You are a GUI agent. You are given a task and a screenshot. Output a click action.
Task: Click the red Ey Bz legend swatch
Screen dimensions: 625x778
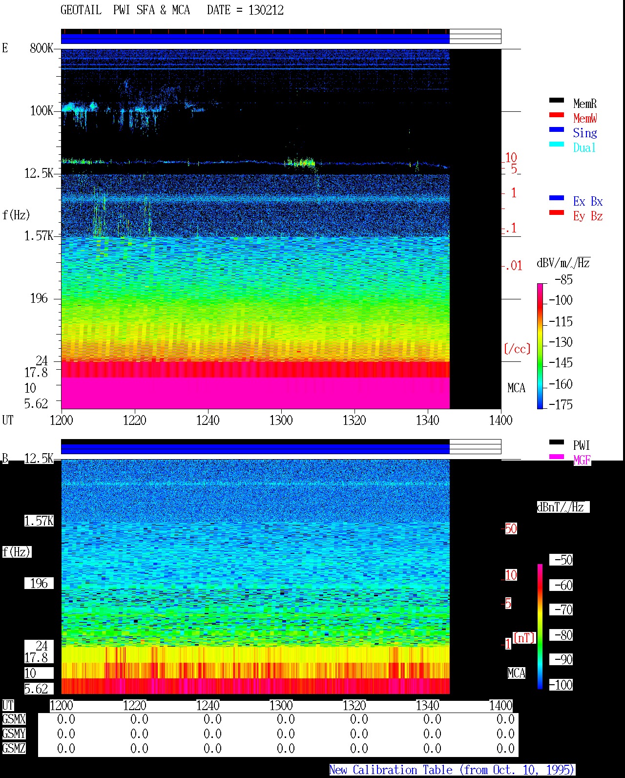557,212
